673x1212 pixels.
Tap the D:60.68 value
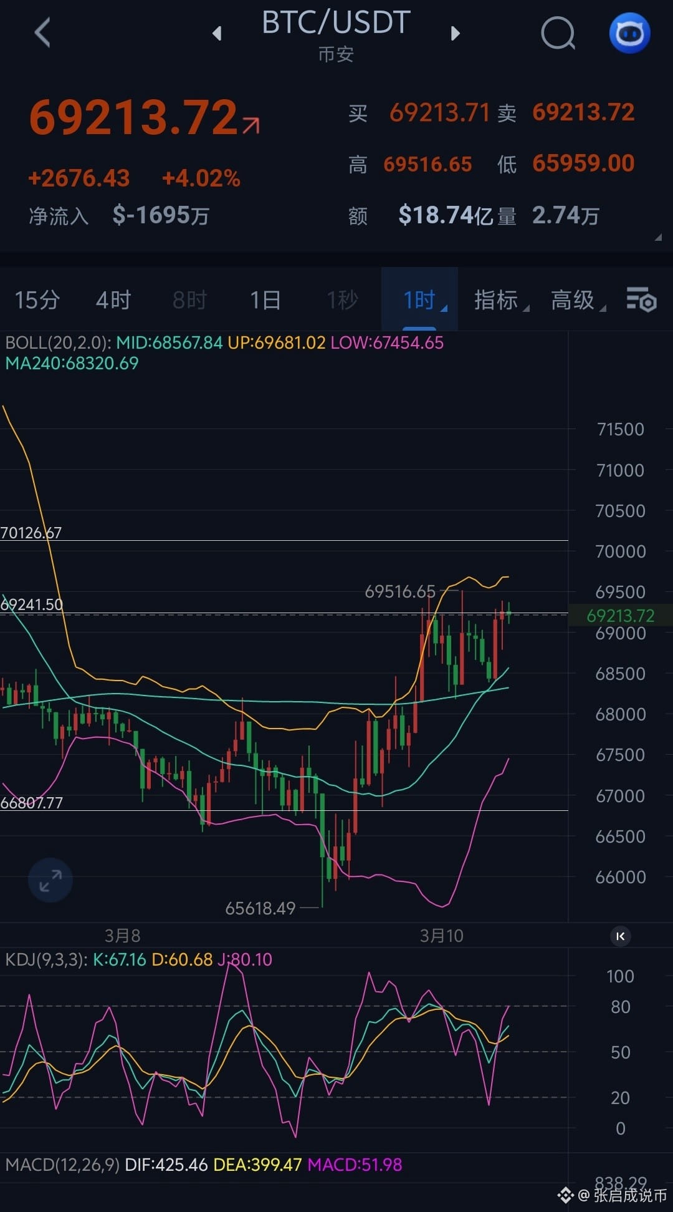point(182,959)
